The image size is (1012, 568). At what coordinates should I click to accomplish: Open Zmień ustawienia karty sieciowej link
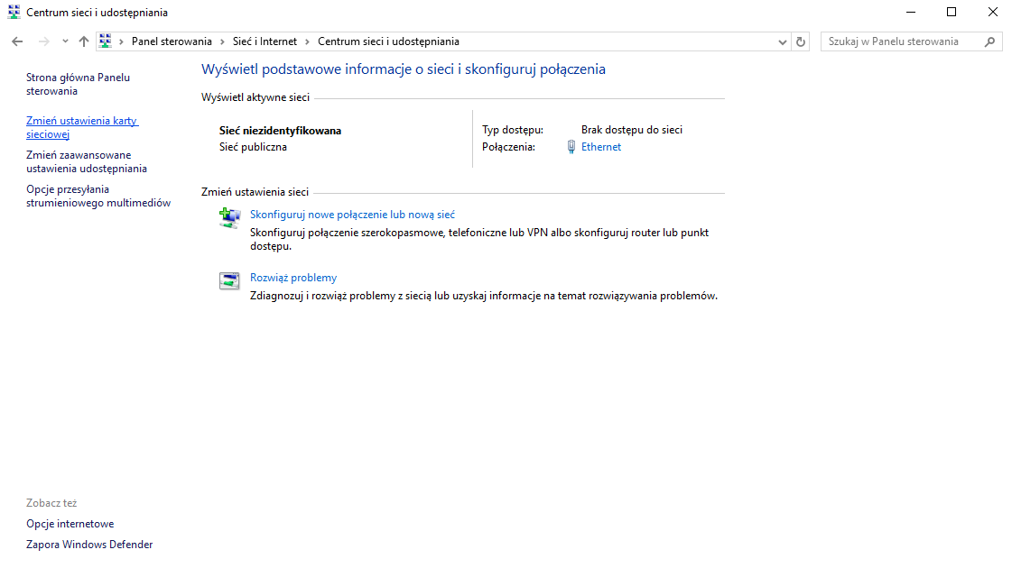(x=81, y=127)
